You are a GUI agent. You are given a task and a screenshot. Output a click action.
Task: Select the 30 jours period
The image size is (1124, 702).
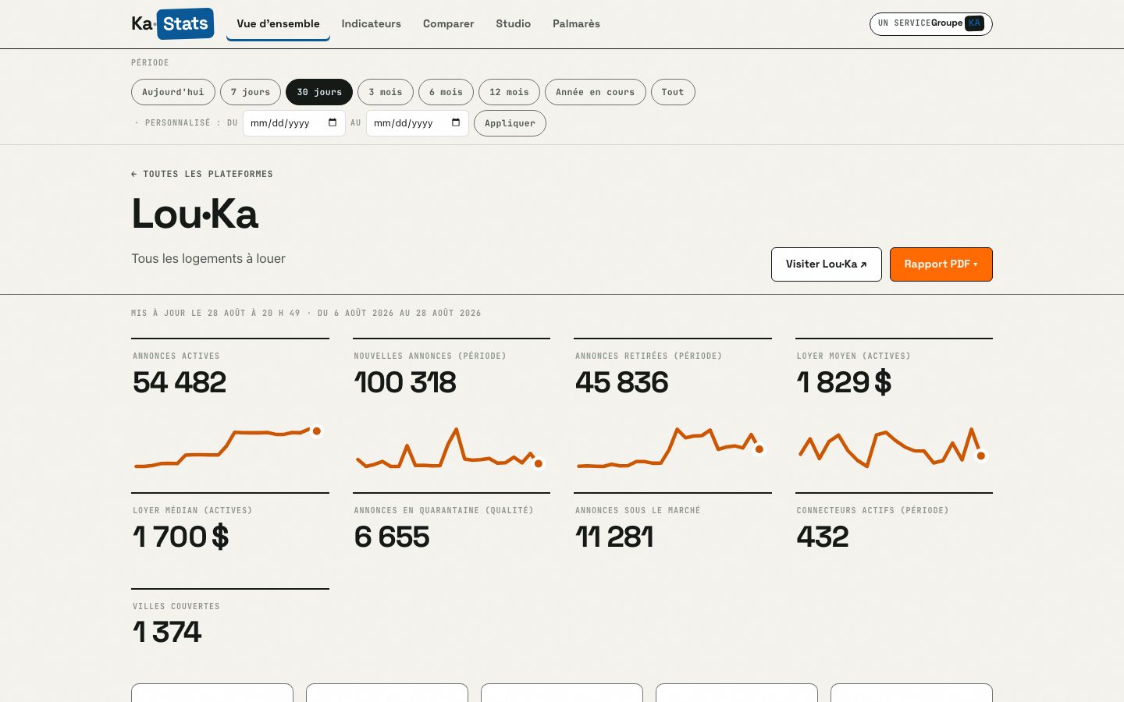[x=319, y=92]
